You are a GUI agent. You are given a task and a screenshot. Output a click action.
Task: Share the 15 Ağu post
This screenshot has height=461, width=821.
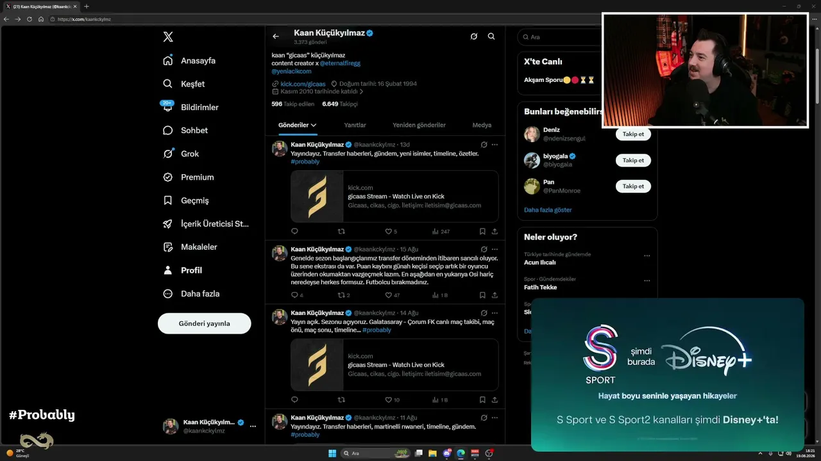(495, 295)
